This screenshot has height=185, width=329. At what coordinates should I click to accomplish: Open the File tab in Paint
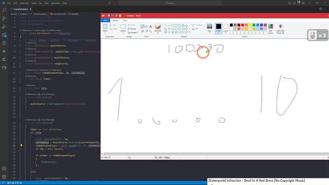point(105,21)
